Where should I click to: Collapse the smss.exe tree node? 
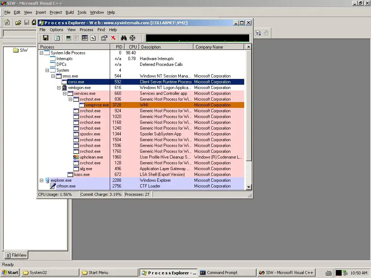click(x=53, y=76)
